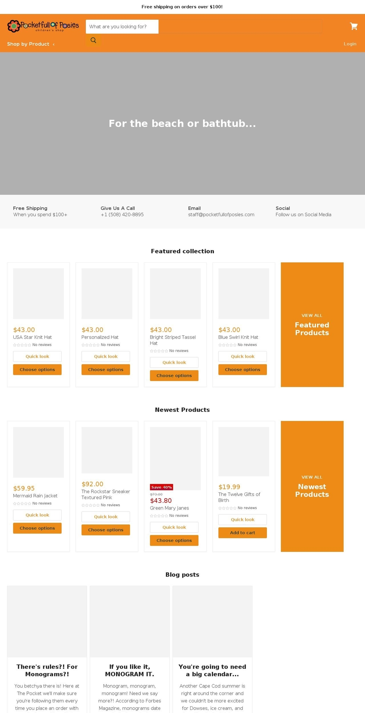Open Twelve Gifts of Birth image
365x713 pixels.
coord(244,452)
